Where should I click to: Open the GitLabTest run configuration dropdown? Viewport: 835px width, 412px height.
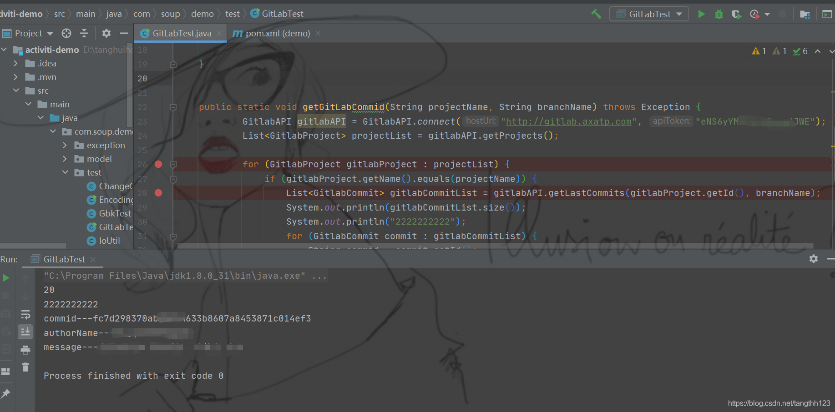point(649,14)
